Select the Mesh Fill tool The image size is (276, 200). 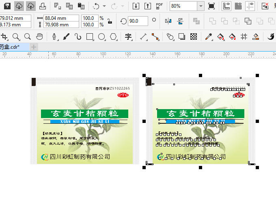coord(244,37)
